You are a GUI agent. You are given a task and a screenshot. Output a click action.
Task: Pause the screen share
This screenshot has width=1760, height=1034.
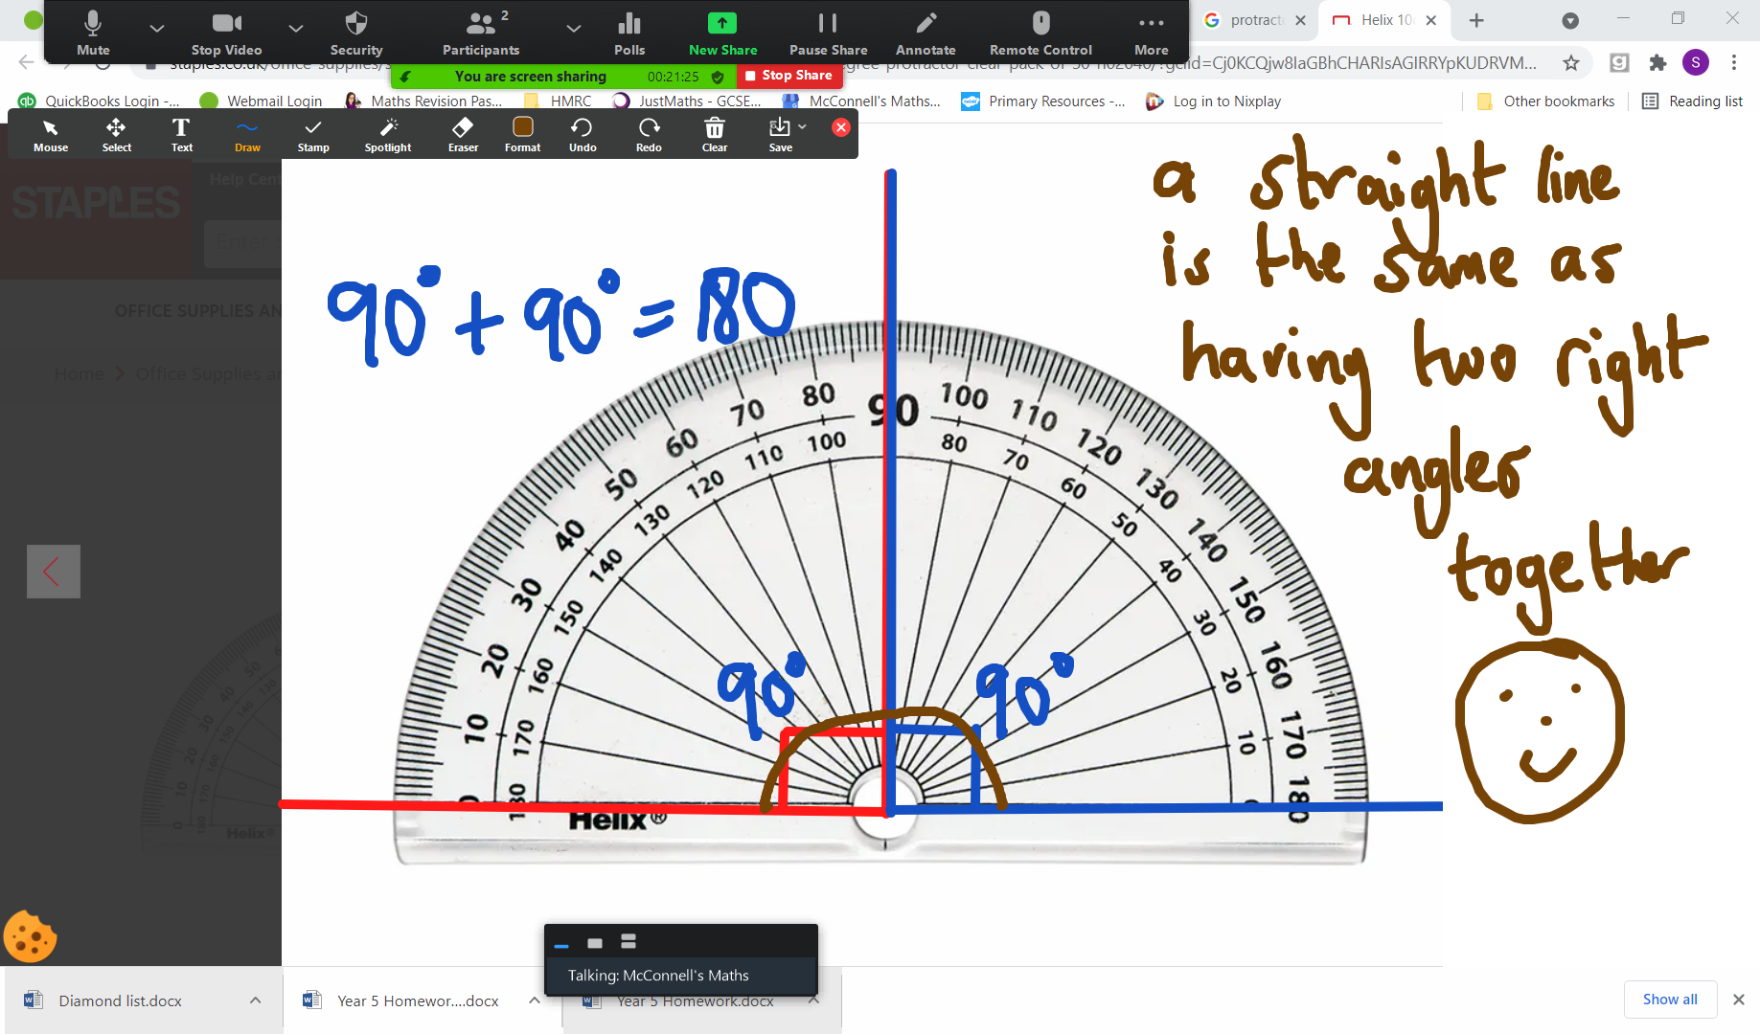[x=828, y=33]
